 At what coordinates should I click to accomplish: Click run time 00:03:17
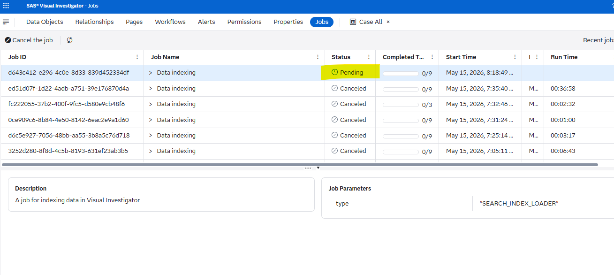click(563, 135)
